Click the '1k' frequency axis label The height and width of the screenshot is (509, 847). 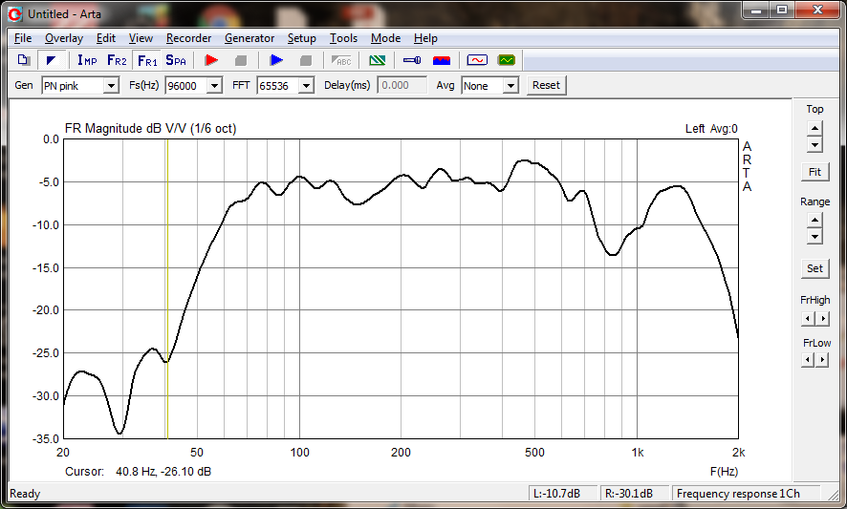(x=638, y=453)
